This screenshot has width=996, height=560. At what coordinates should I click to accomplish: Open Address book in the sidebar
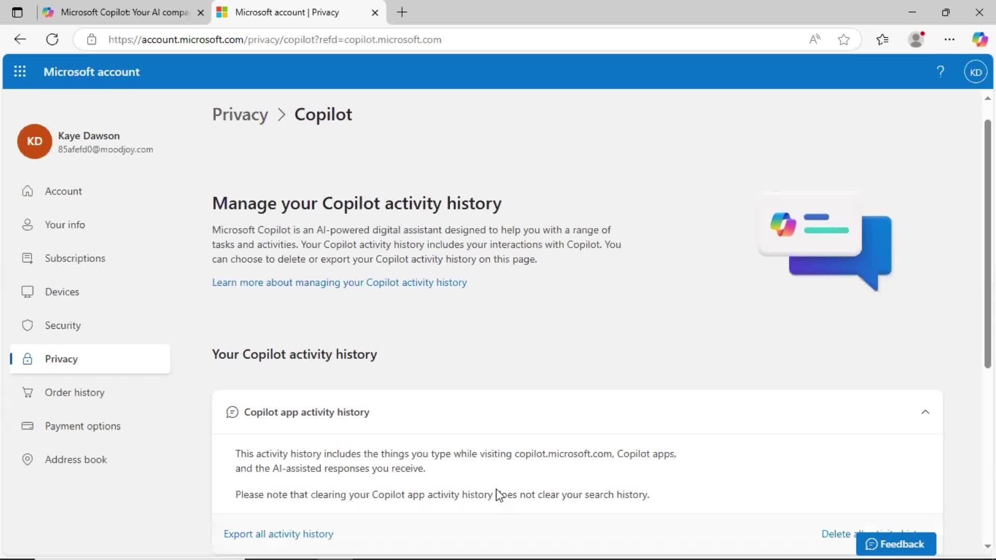tap(90, 459)
